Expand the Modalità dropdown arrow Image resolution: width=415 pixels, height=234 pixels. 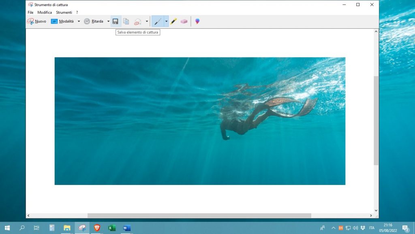tap(79, 21)
